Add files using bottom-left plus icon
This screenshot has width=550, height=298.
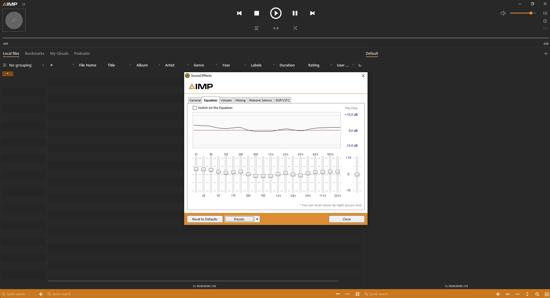pyautogui.click(x=41, y=294)
